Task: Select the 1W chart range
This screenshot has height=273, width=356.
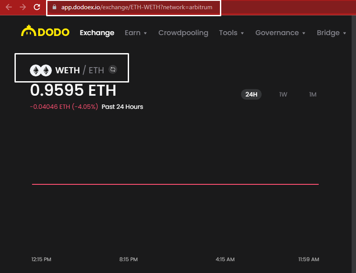Action: pos(283,94)
